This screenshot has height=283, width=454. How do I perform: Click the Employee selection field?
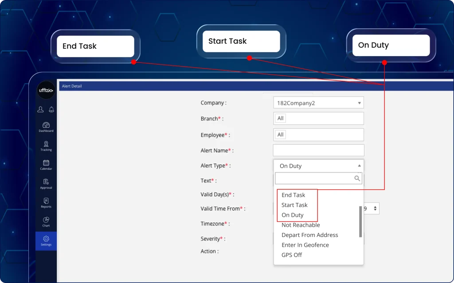point(318,134)
